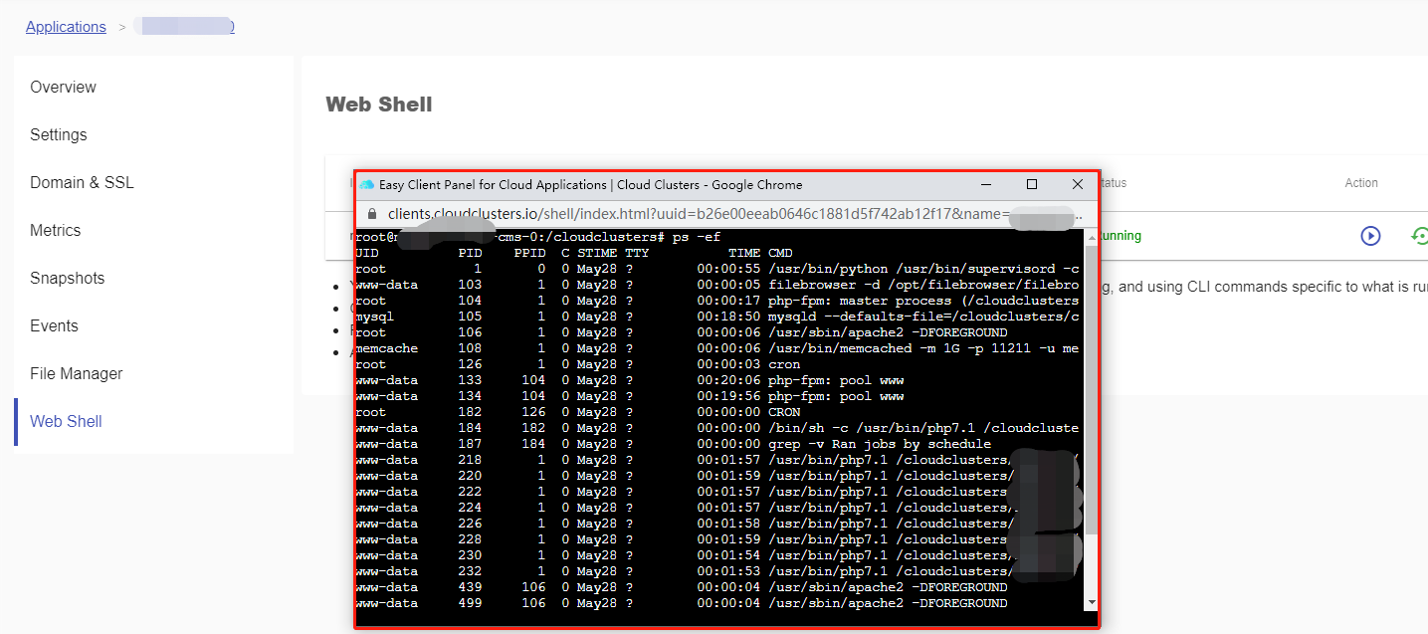
Task: Click the padlock icon in the address bar
Action: pyautogui.click(x=372, y=214)
